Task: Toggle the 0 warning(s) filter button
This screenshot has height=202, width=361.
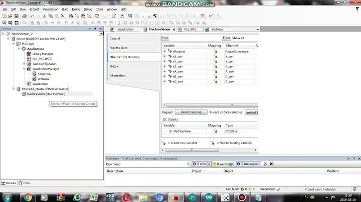Action: (223, 164)
